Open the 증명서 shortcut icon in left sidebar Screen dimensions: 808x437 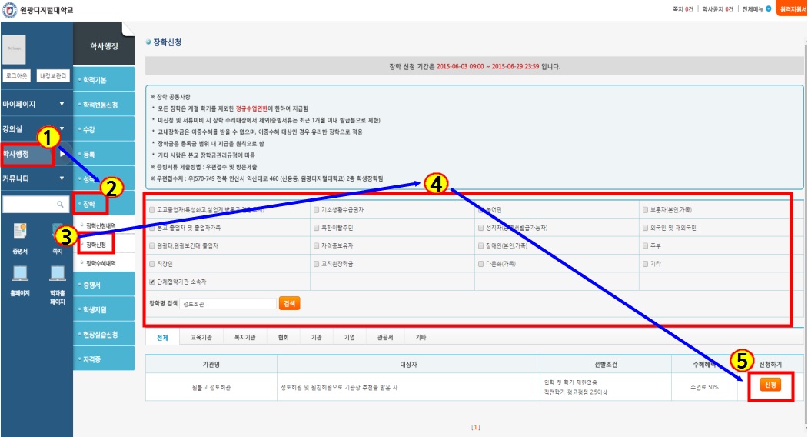tap(20, 231)
